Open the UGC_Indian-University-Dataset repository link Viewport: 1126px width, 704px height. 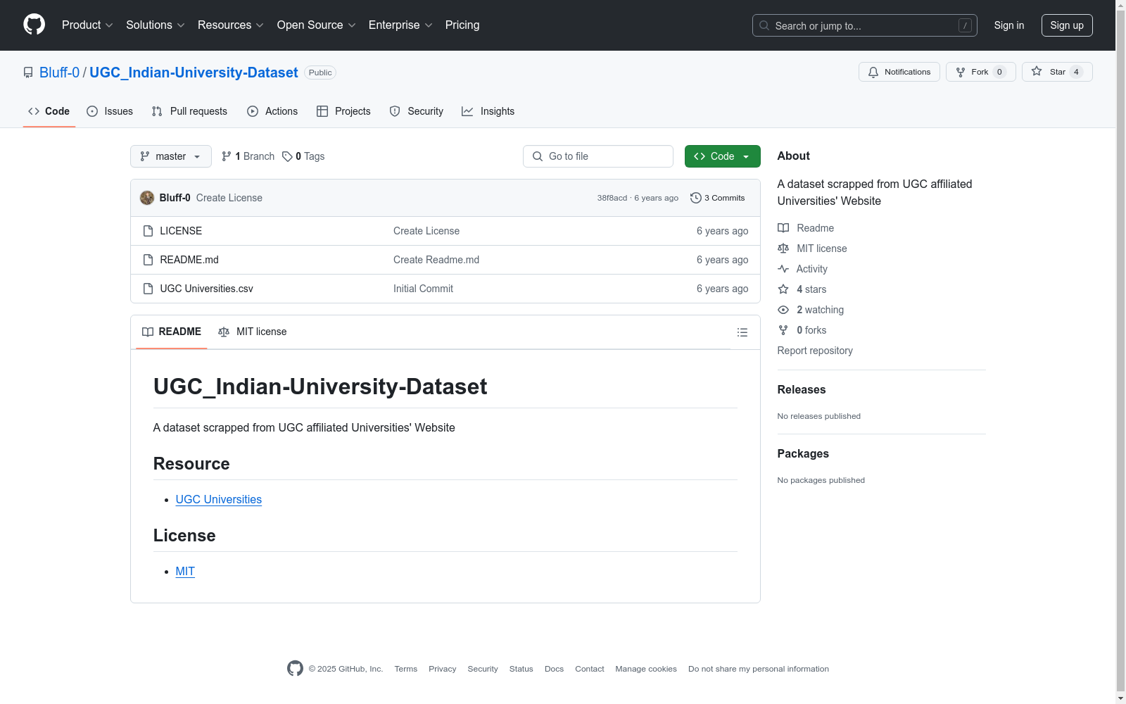tap(194, 73)
